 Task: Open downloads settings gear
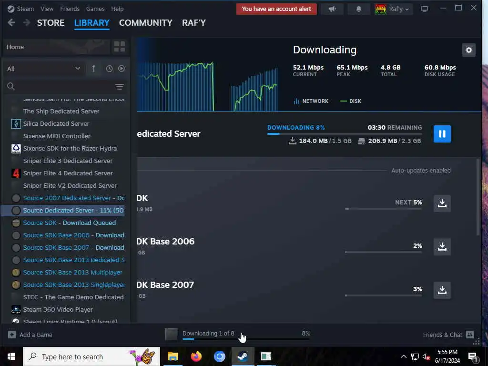469,50
